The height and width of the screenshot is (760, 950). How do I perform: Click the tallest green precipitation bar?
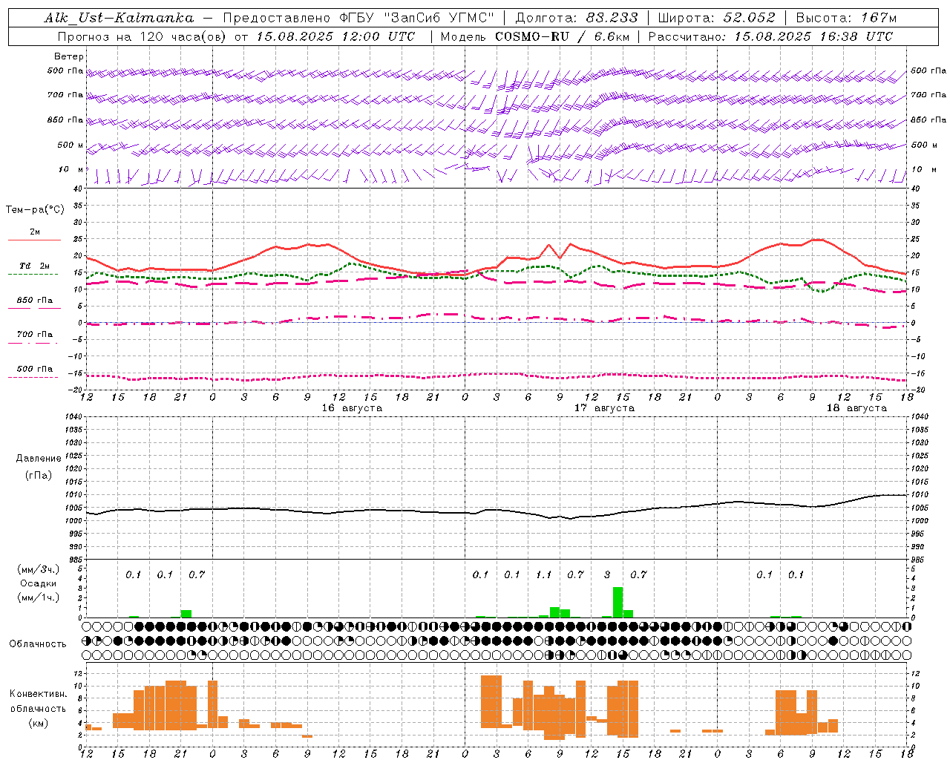pos(617,602)
